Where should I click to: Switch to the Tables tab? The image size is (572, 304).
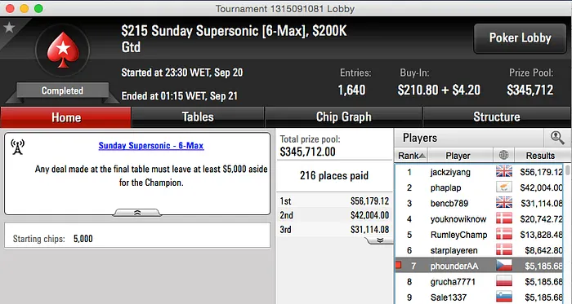198,117
